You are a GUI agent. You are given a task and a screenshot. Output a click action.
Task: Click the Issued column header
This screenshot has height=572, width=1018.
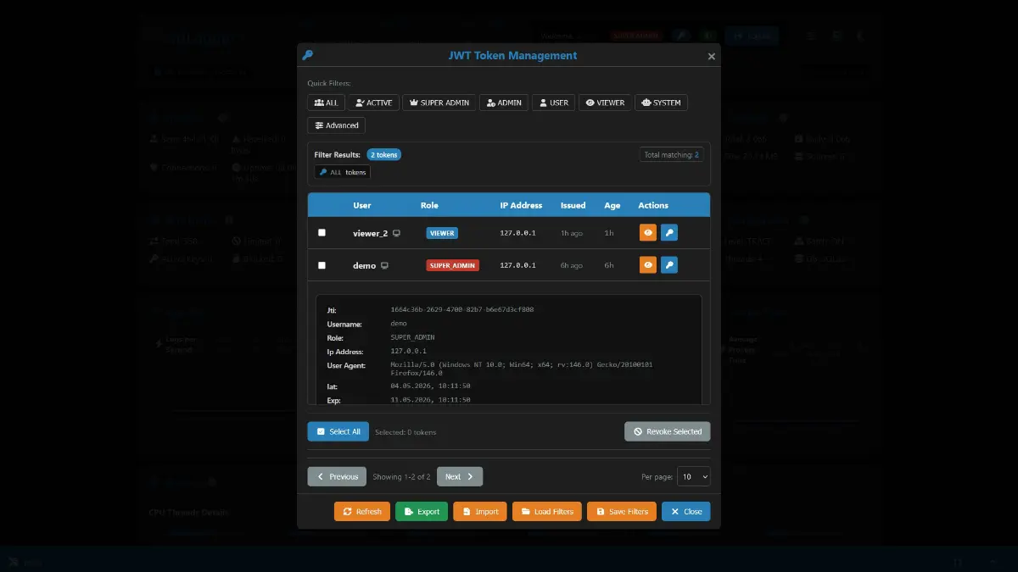coord(573,205)
